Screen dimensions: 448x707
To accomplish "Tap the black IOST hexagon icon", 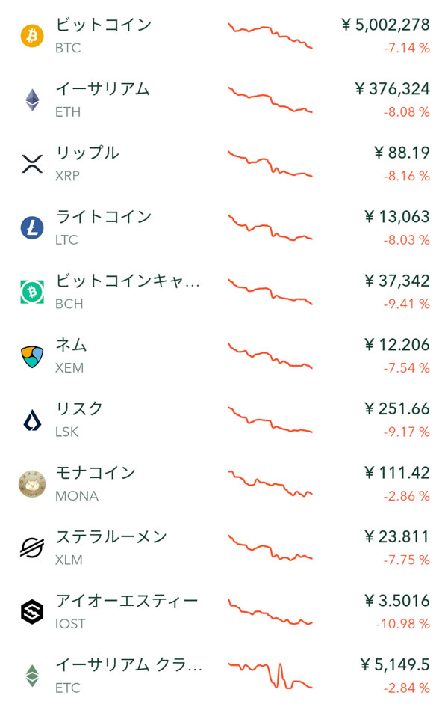I will click(x=32, y=612).
